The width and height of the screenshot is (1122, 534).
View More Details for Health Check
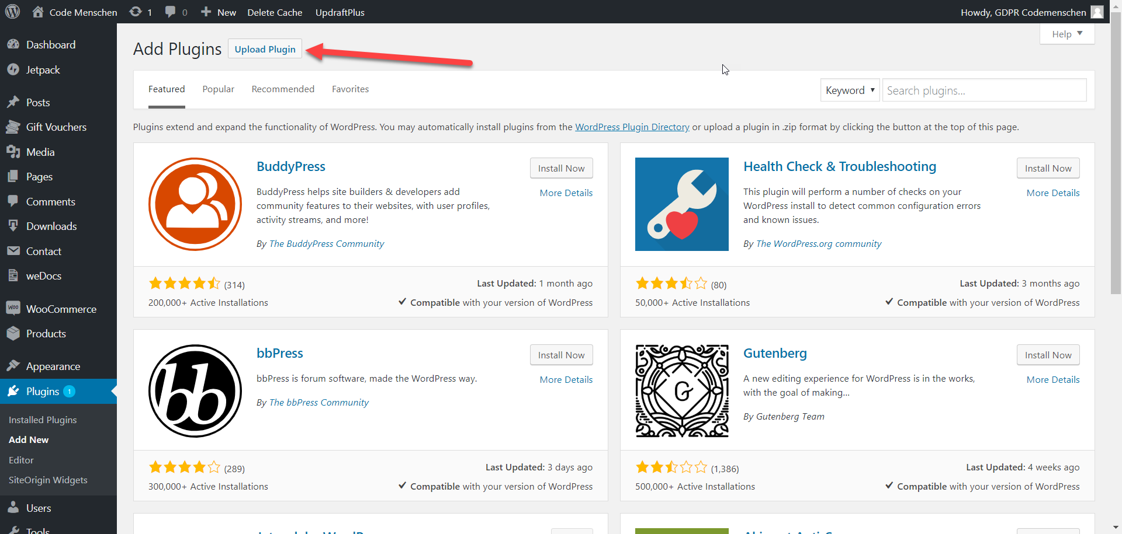coord(1052,193)
